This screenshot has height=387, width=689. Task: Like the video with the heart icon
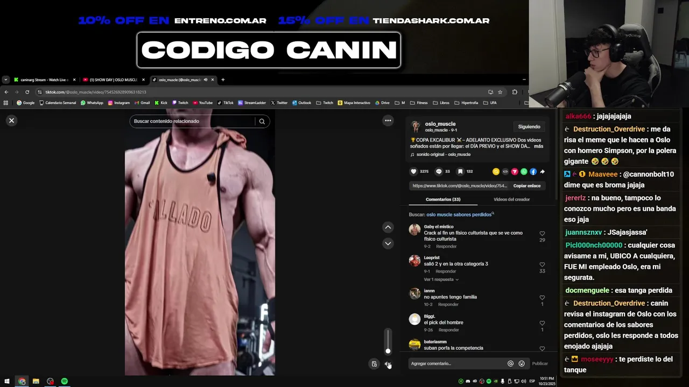point(414,171)
